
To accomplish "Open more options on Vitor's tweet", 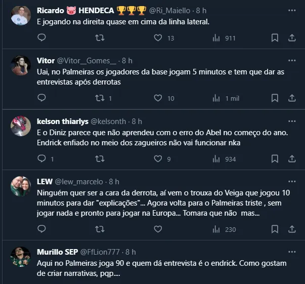I will pyautogui.click(x=292, y=60).
